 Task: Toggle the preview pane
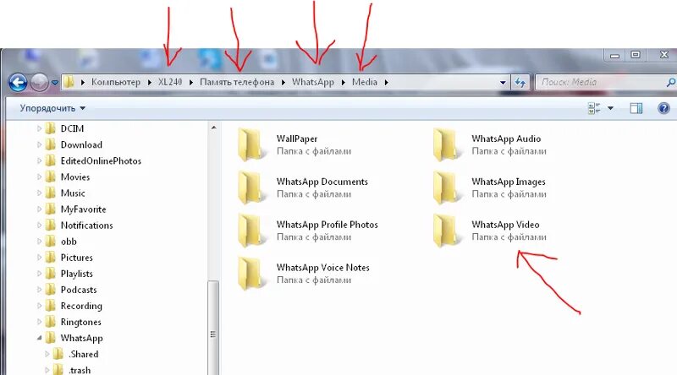pyautogui.click(x=636, y=108)
